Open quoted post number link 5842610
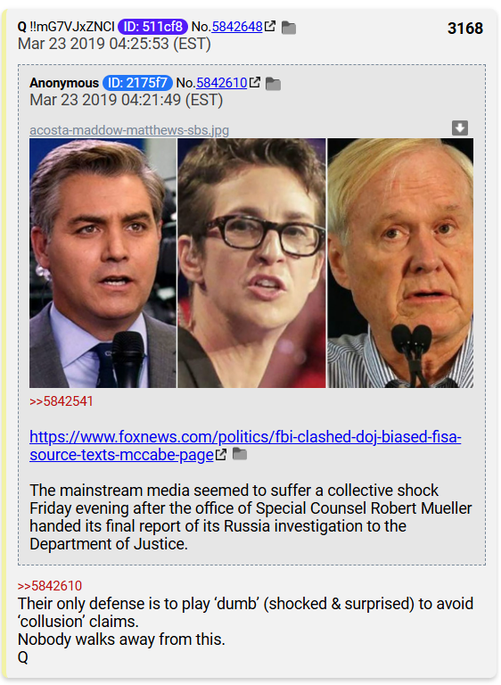Screen dimensions: 501x685 tap(222, 83)
